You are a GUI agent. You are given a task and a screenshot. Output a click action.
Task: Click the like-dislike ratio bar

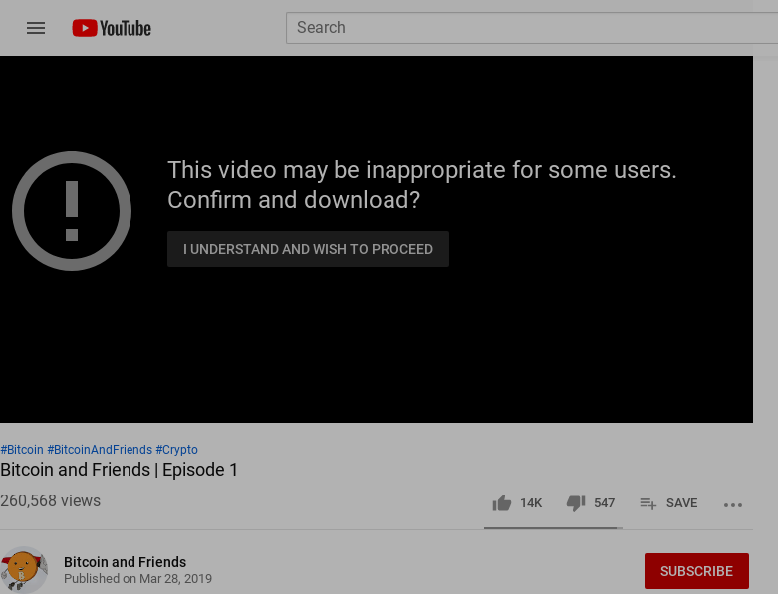click(x=553, y=528)
